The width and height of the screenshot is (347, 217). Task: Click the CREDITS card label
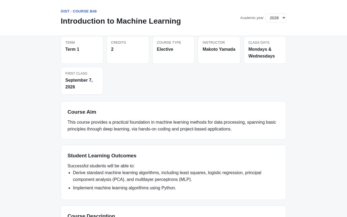click(118, 43)
